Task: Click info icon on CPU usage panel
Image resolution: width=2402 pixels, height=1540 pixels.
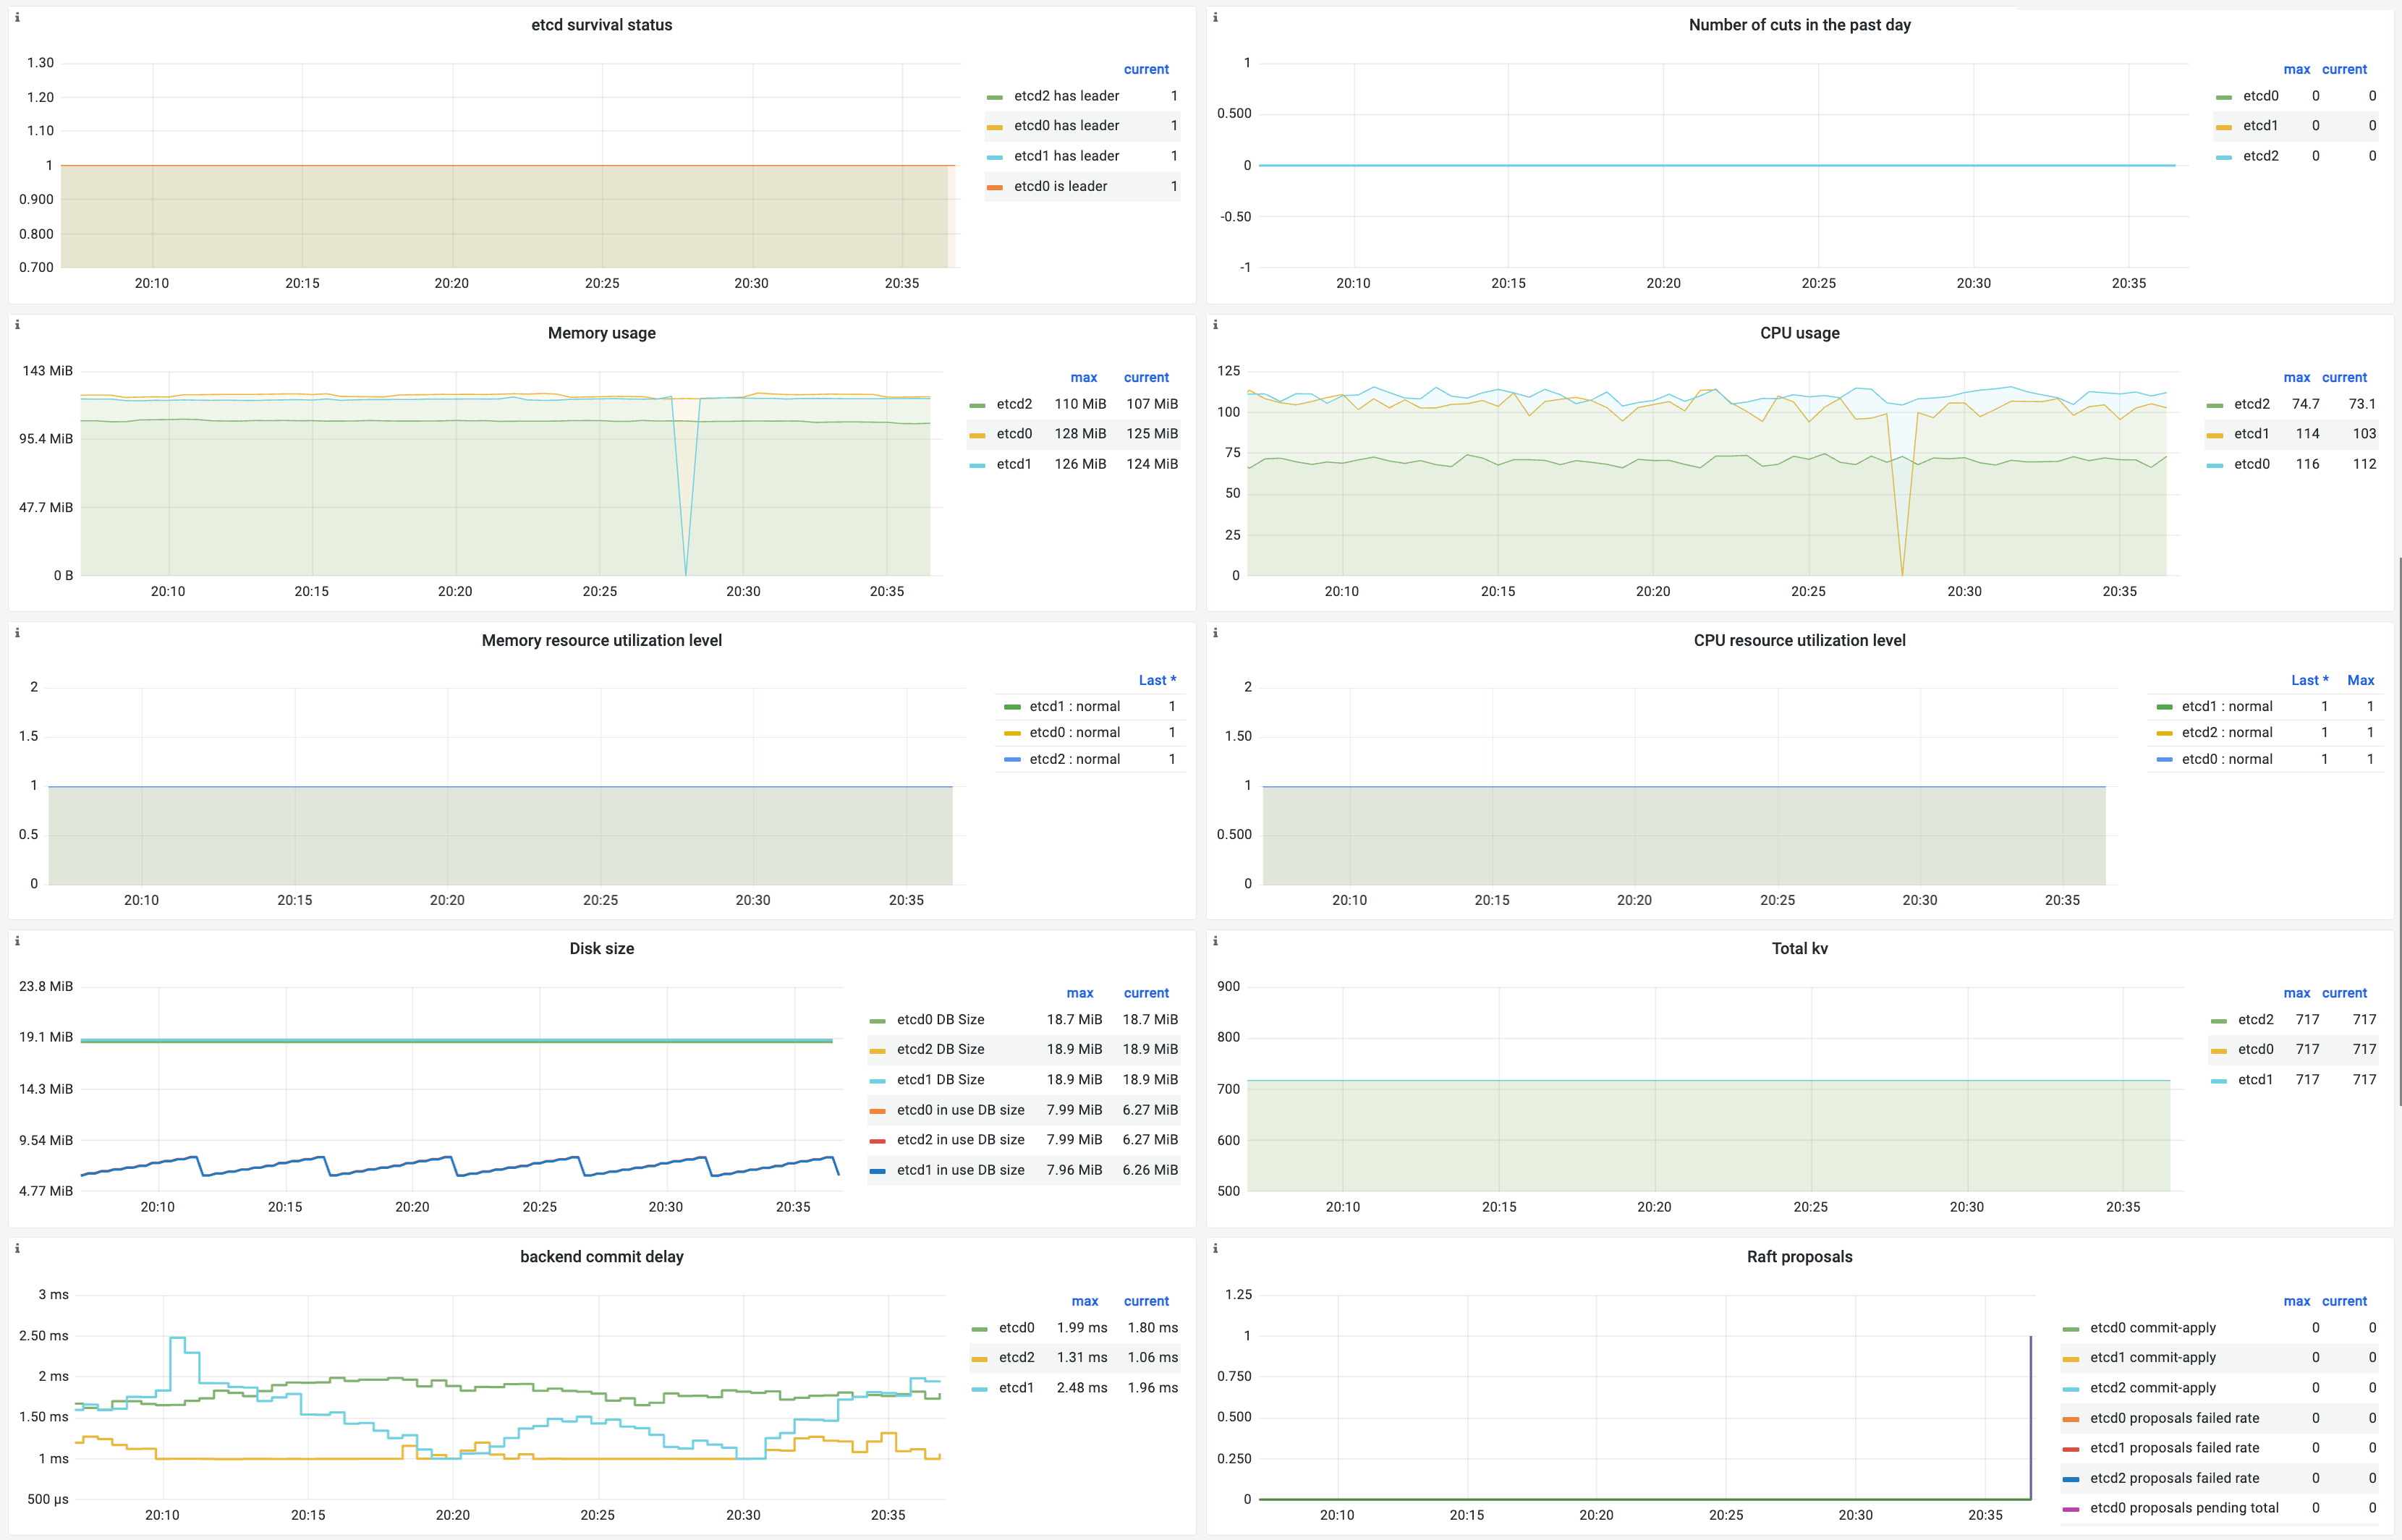Action: [1215, 325]
